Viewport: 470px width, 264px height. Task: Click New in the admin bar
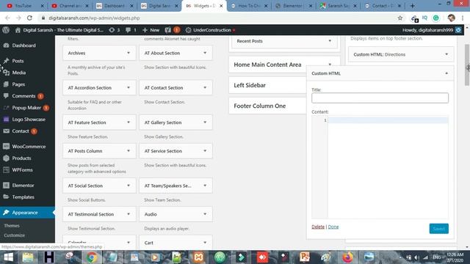point(151,30)
